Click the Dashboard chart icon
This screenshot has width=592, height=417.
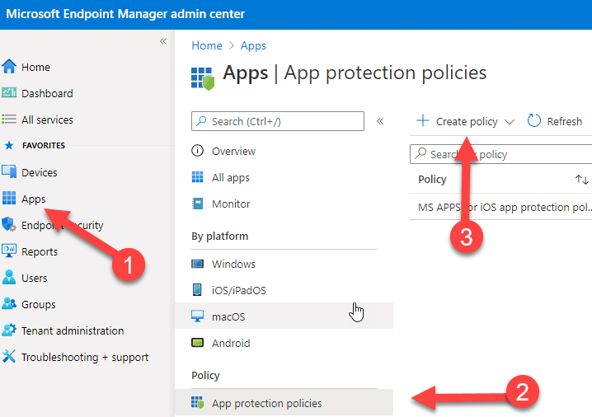(9, 92)
